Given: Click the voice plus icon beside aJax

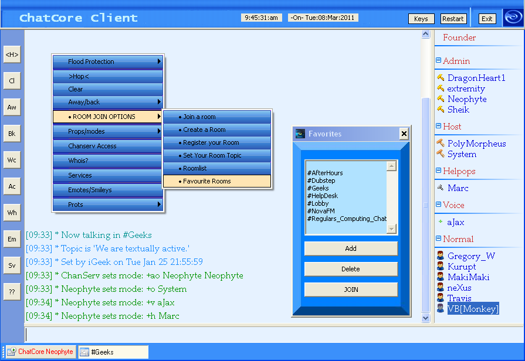Looking at the screenshot, I should tap(441, 221).
